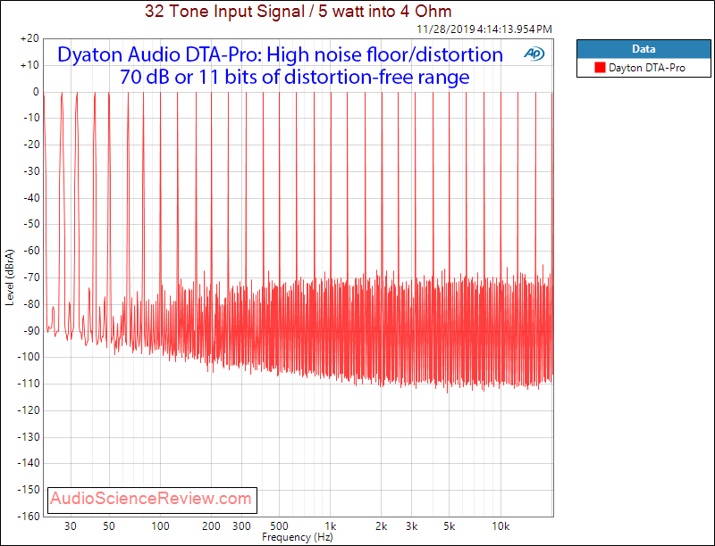The width and height of the screenshot is (715, 546).
Task: Click the chart title '32 Tone Input Signal'
Action: coord(299,11)
